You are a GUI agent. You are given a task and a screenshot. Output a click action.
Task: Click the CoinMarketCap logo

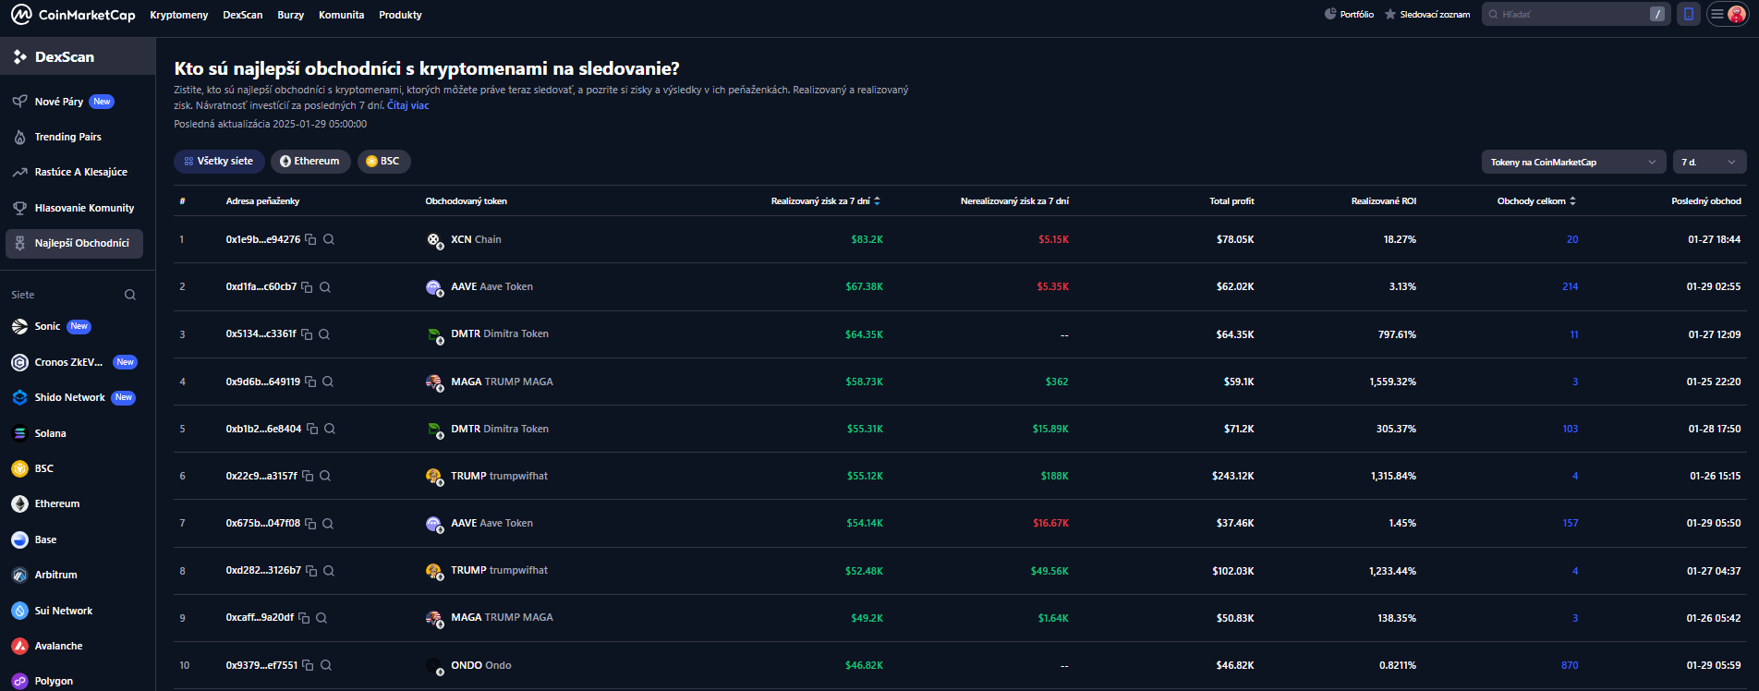73,15
